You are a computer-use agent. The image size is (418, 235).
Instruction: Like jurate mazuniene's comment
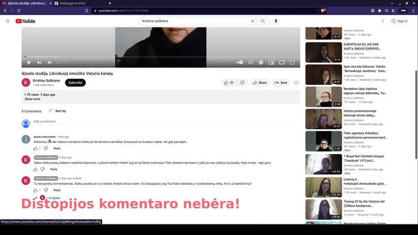tap(35, 148)
